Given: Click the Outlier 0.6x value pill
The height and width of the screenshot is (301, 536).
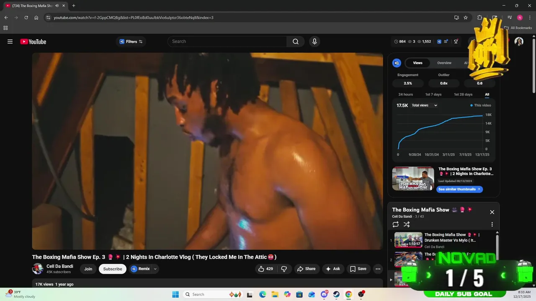Looking at the screenshot, I should (x=444, y=83).
